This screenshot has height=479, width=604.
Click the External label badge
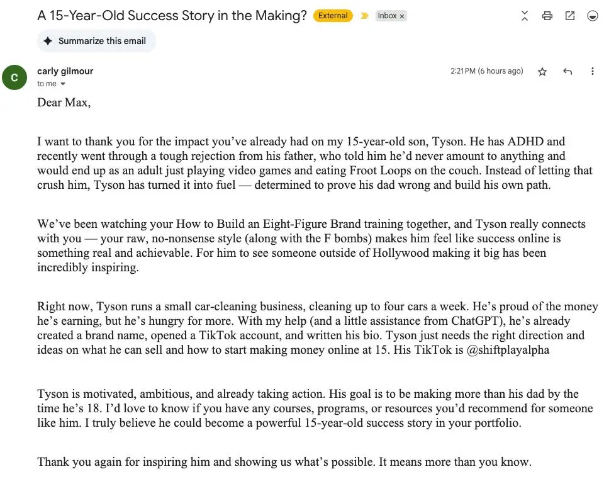pyautogui.click(x=333, y=16)
